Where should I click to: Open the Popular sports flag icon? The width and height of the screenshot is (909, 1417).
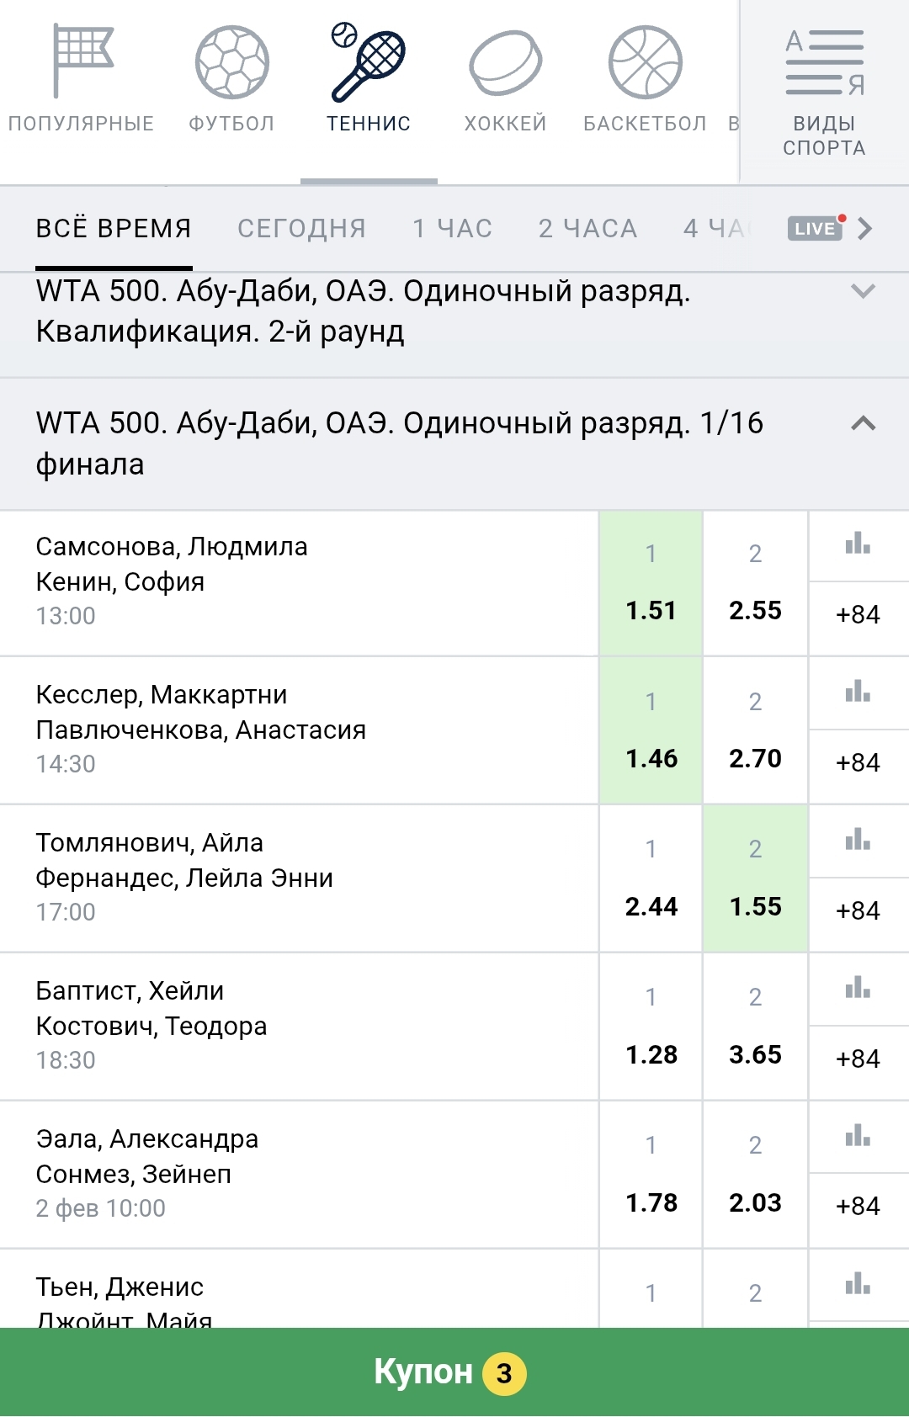coord(82,61)
